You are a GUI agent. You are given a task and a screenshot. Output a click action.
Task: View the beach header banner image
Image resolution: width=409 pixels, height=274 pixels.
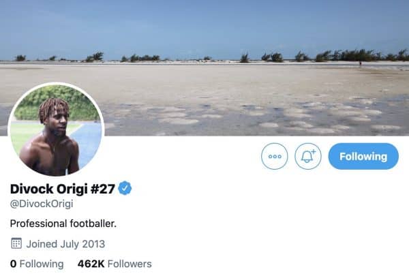pyautogui.click(x=204, y=67)
